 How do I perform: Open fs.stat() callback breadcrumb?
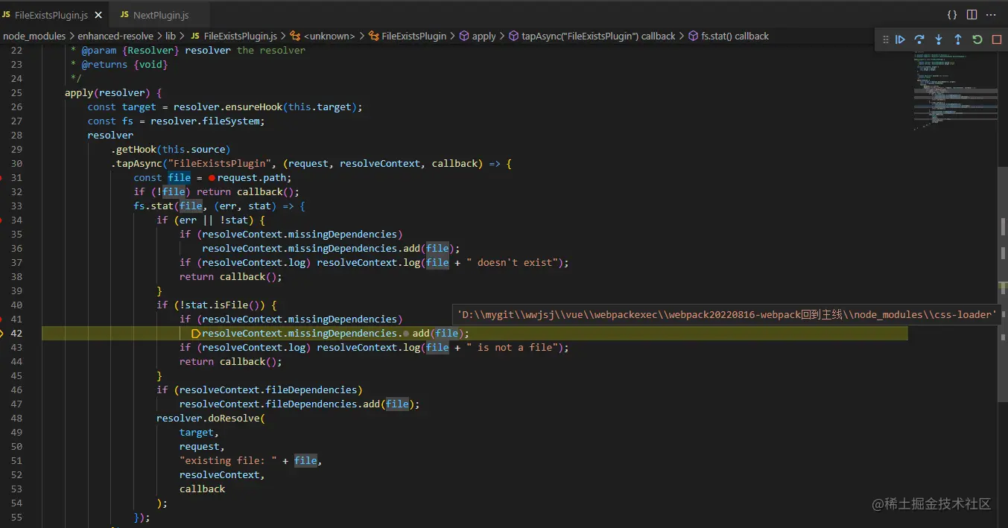pyautogui.click(x=729, y=36)
